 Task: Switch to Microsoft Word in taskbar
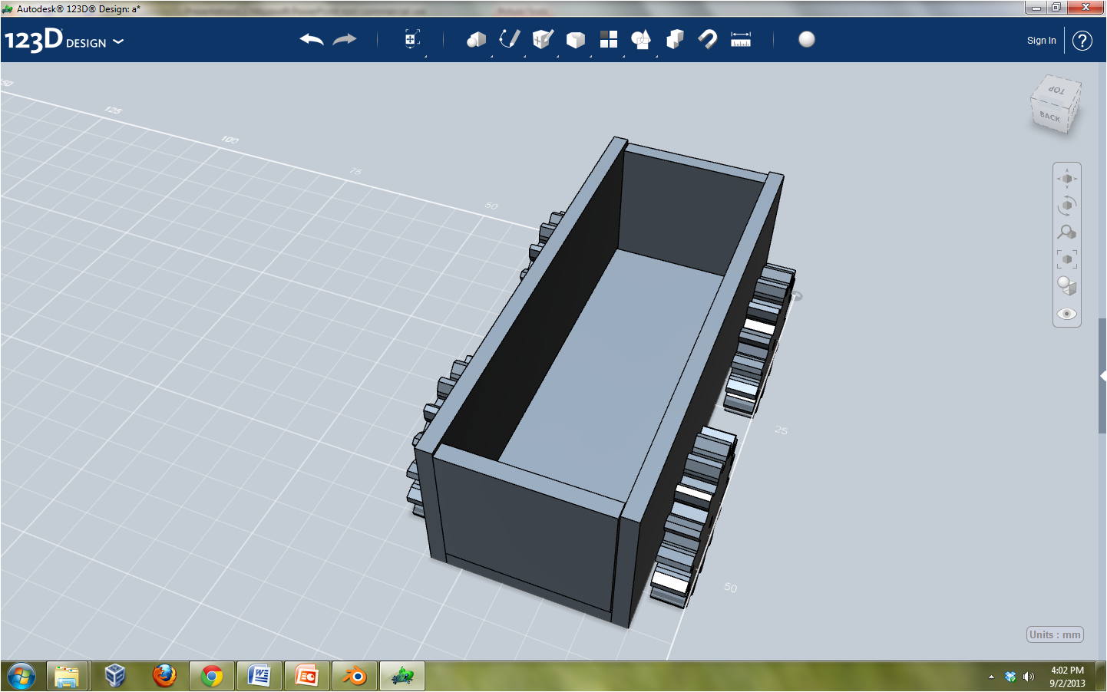point(259,676)
